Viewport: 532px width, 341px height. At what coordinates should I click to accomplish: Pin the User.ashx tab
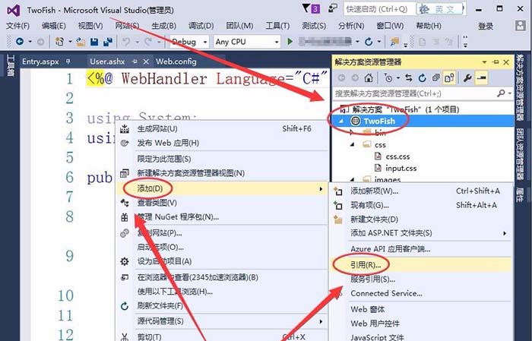click(x=135, y=62)
